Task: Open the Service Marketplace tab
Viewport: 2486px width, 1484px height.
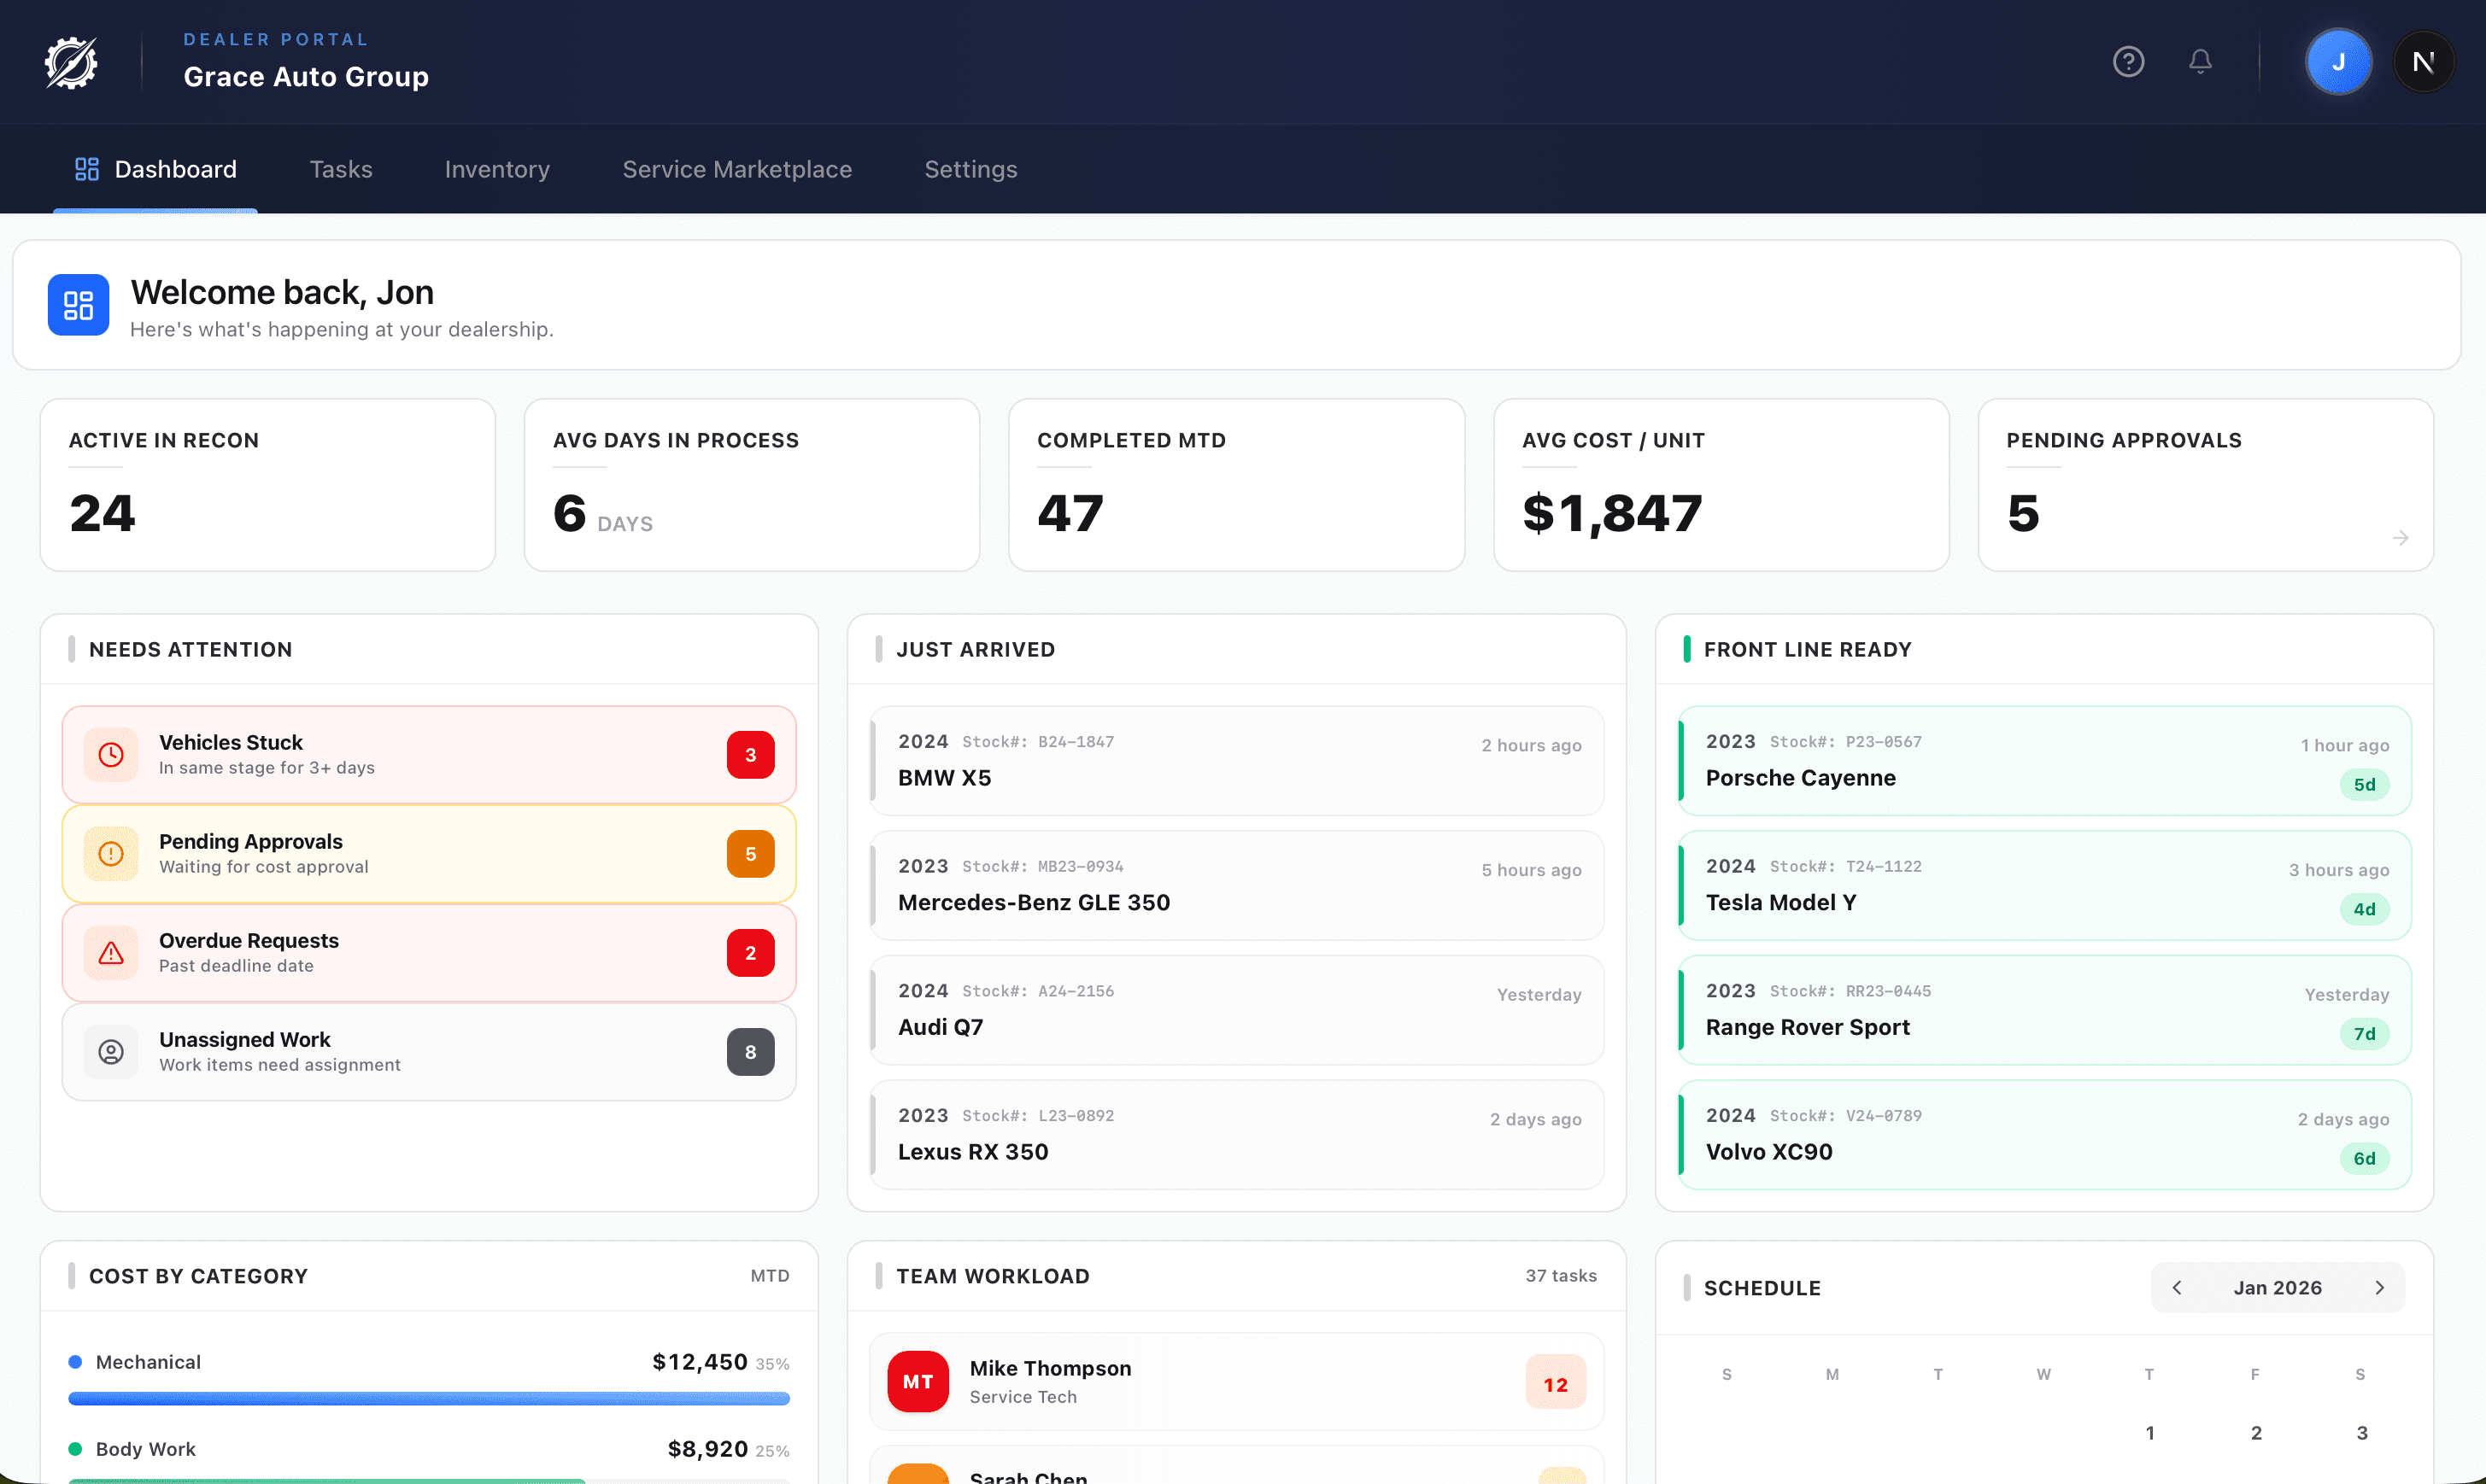Action: click(737, 169)
